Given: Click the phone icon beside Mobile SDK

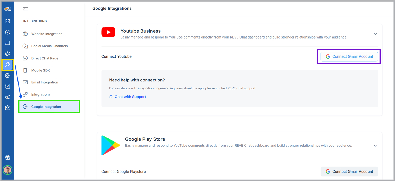Looking at the screenshot, I should point(25,70).
